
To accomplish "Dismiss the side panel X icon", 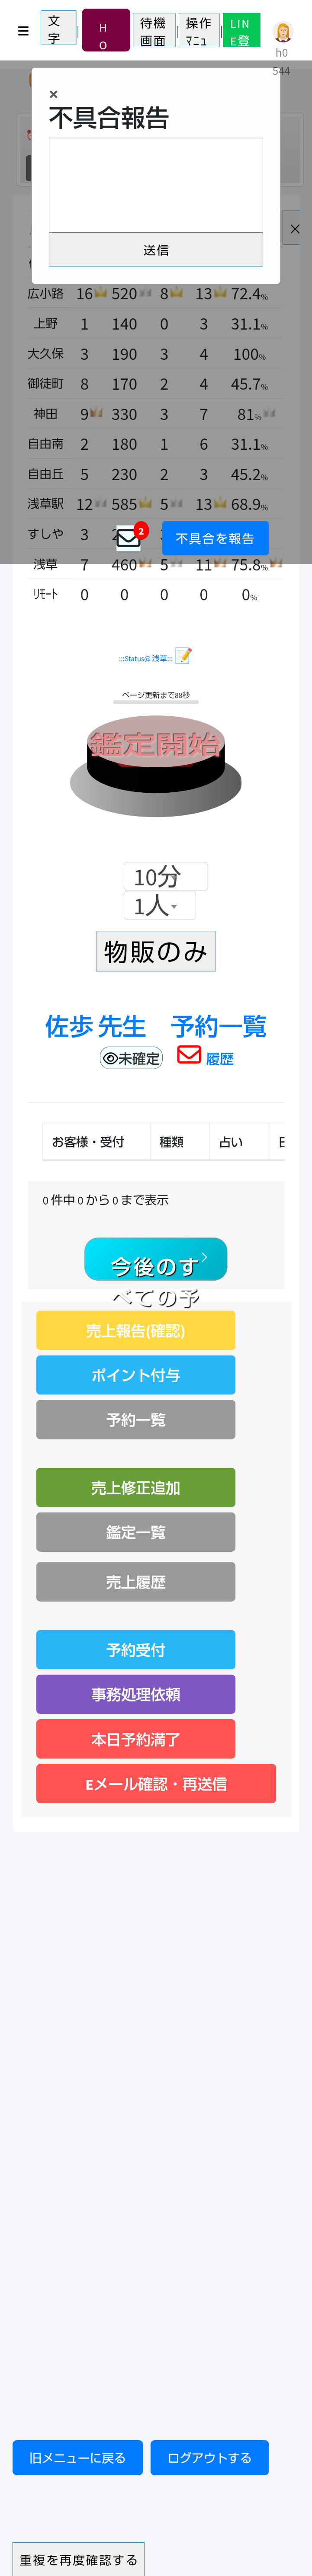I will 294,229.
